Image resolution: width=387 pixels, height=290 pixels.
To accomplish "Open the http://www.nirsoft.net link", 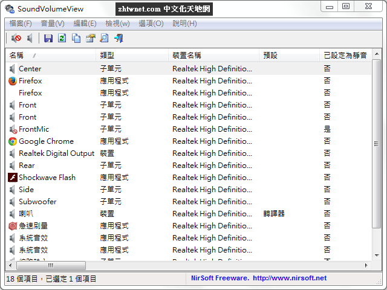I will click(290, 278).
